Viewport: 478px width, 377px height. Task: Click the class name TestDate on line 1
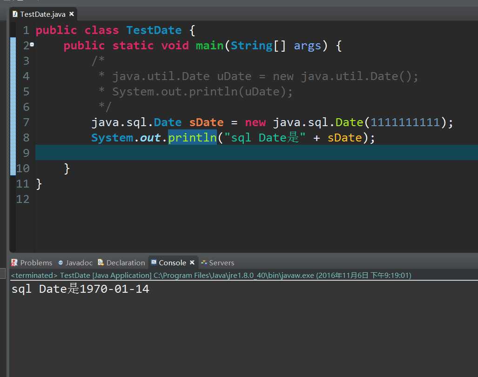pyautogui.click(x=154, y=30)
